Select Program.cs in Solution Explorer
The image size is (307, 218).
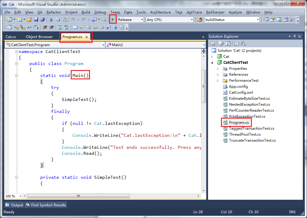[239, 122]
